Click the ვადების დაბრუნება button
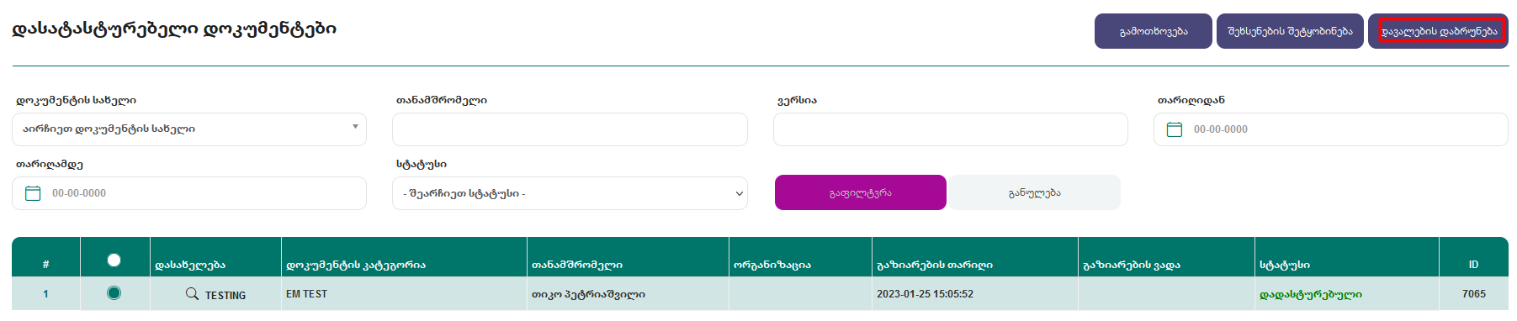This screenshot has height=321, width=1517. pos(1438,31)
